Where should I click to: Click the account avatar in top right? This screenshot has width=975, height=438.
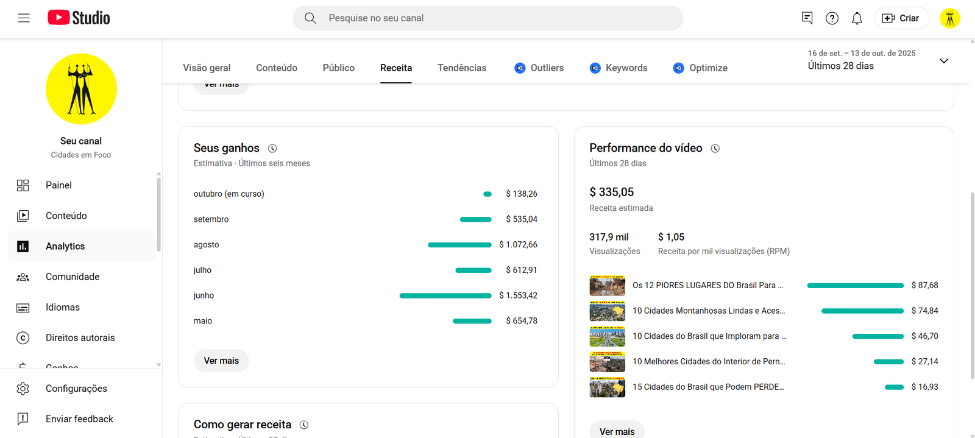click(x=949, y=18)
